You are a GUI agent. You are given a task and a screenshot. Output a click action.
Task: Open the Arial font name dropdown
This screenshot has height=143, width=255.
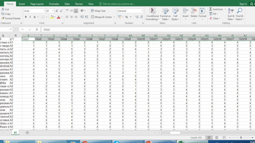[x=44, y=11]
